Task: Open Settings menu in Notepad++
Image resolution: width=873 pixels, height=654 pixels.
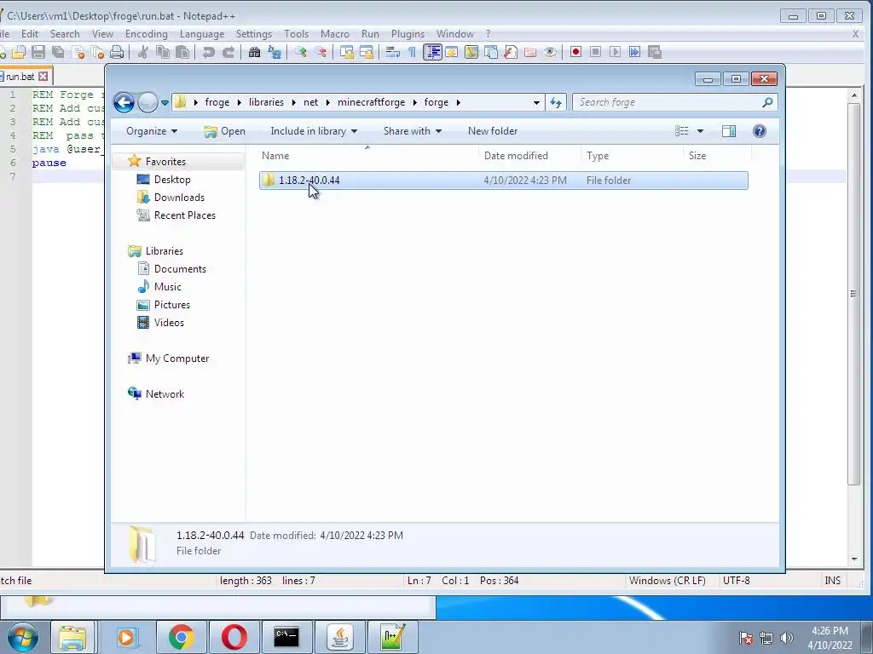Action: 254,34
